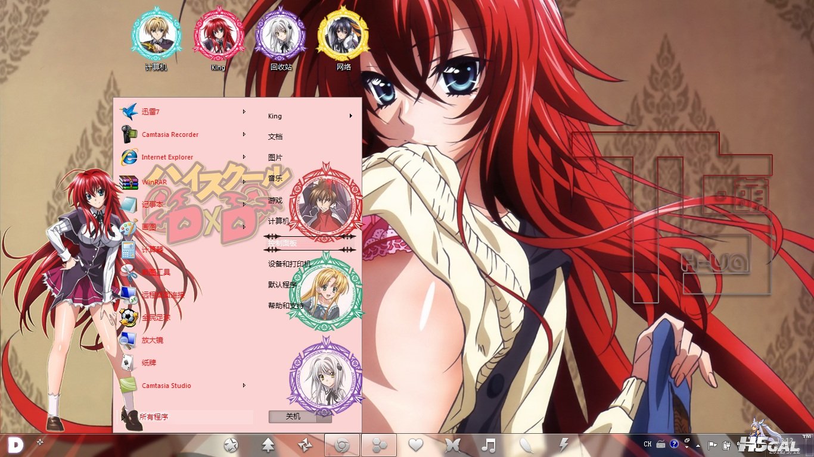Click the feather icon on the taskbar
This screenshot has height=457, width=814.
526,445
